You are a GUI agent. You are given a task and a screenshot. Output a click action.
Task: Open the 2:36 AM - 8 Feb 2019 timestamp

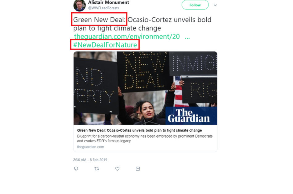[x=90, y=160]
